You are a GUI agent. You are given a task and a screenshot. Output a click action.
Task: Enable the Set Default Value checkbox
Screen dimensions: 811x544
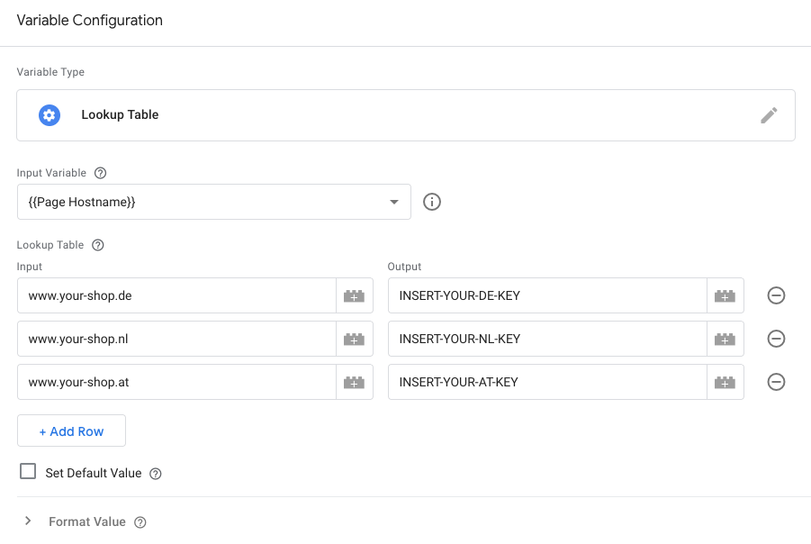[x=28, y=472]
